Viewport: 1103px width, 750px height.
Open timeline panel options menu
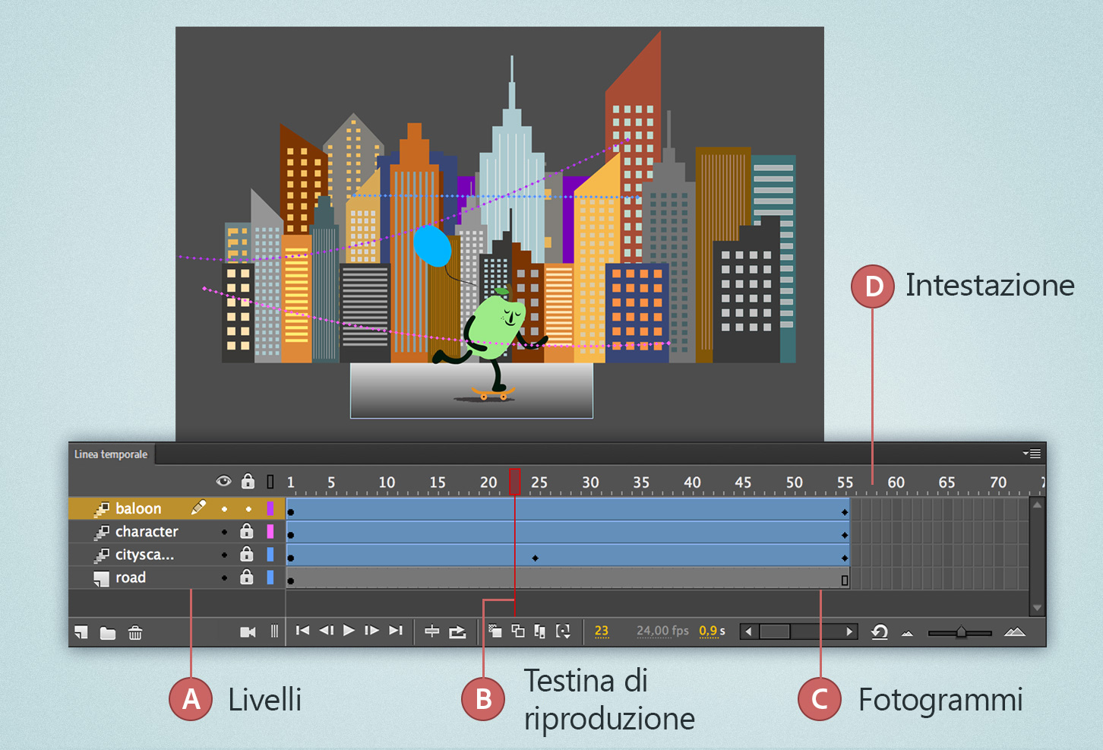pyautogui.click(x=1032, y=454)
